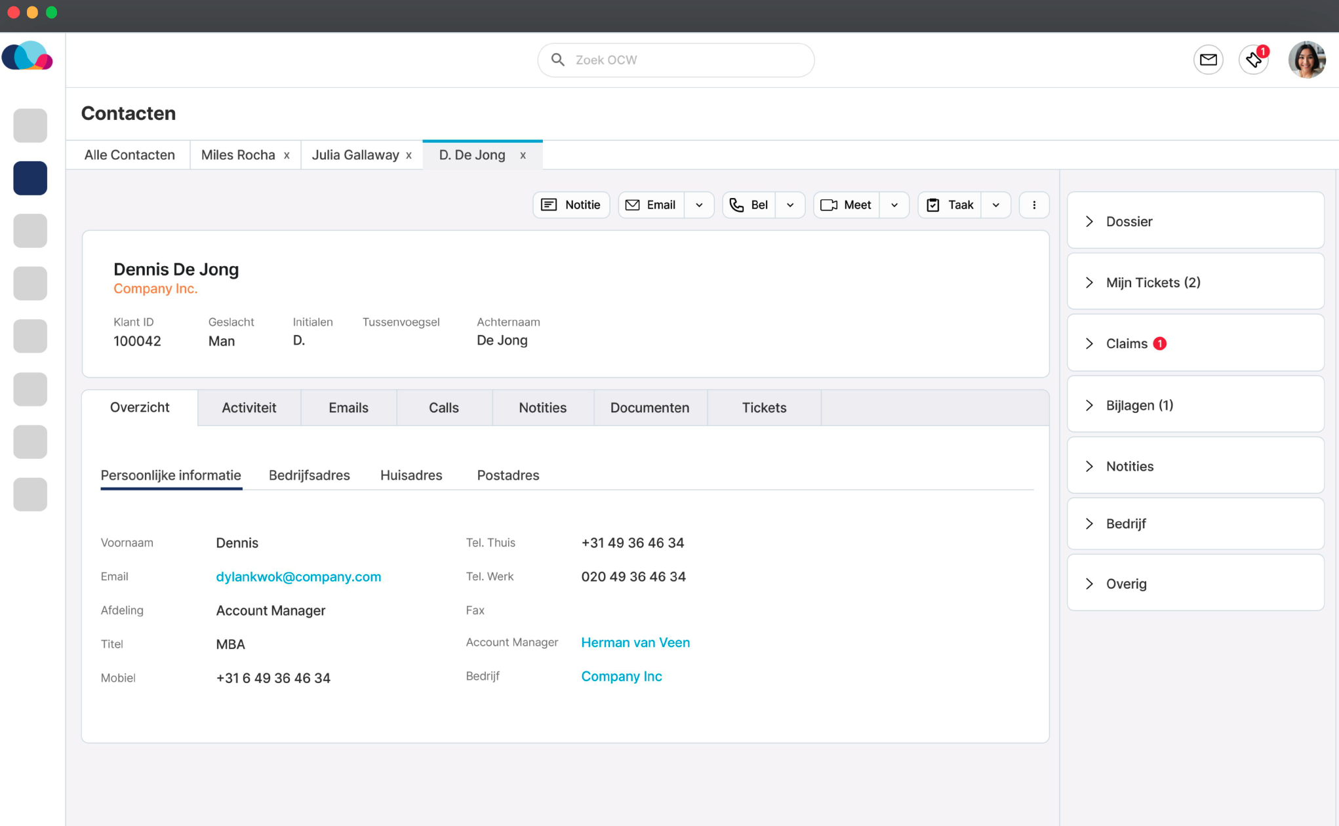Open the user profile avatar

(1306, 60)
